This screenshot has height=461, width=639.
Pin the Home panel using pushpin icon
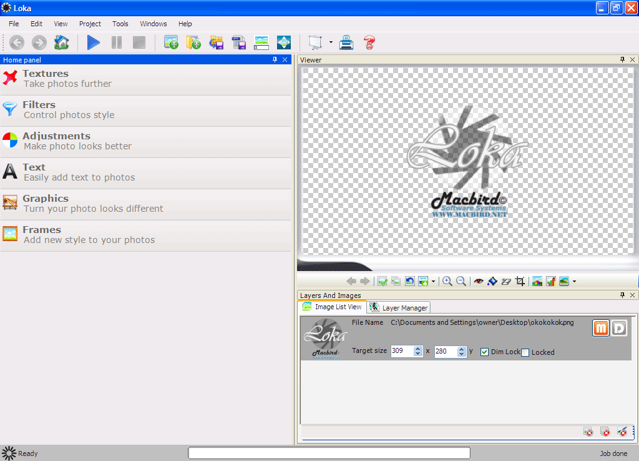[x=275, y=60]
